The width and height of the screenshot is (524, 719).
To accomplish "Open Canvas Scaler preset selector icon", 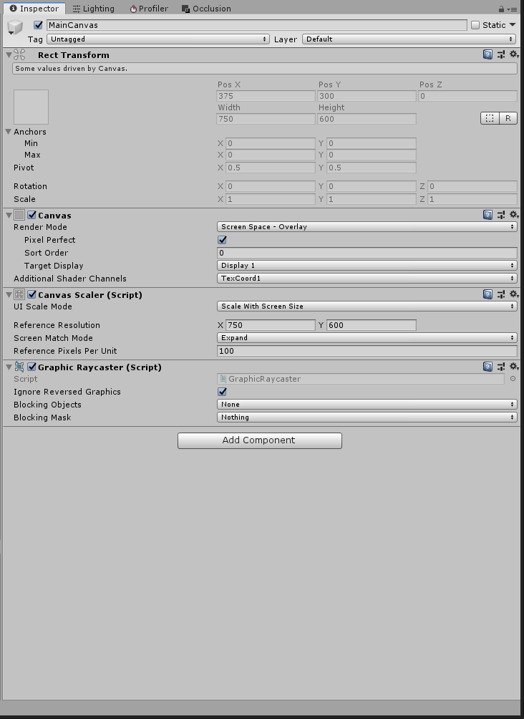I will pos(501,294).
